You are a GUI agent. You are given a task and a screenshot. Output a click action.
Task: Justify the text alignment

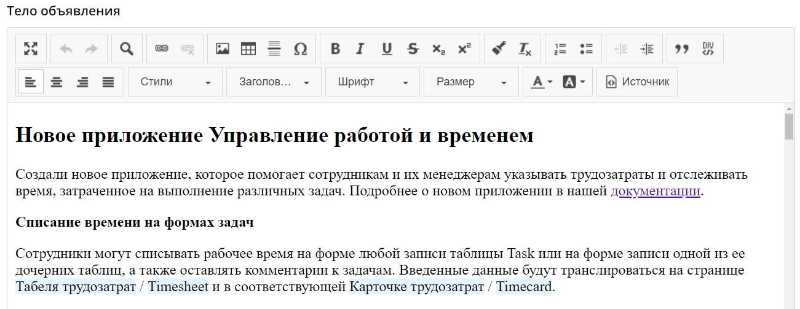click(x=108, y=82)
